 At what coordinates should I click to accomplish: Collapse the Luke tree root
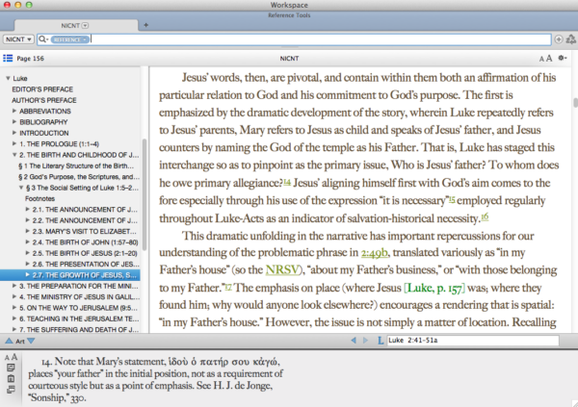(8, 79)
